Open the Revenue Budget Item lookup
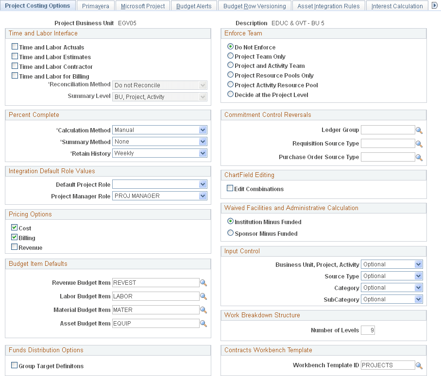The height and width of the screenshot is (376, 441). point(203,282)
